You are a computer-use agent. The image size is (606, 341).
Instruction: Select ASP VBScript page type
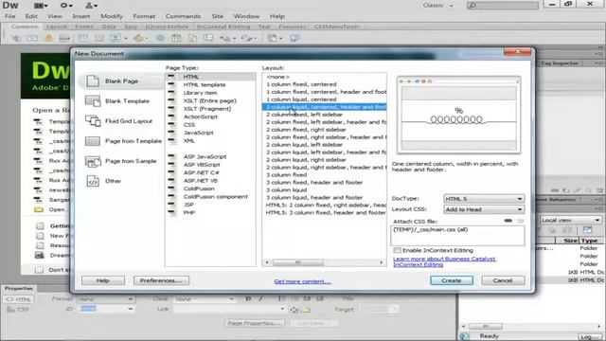(202, 165)
